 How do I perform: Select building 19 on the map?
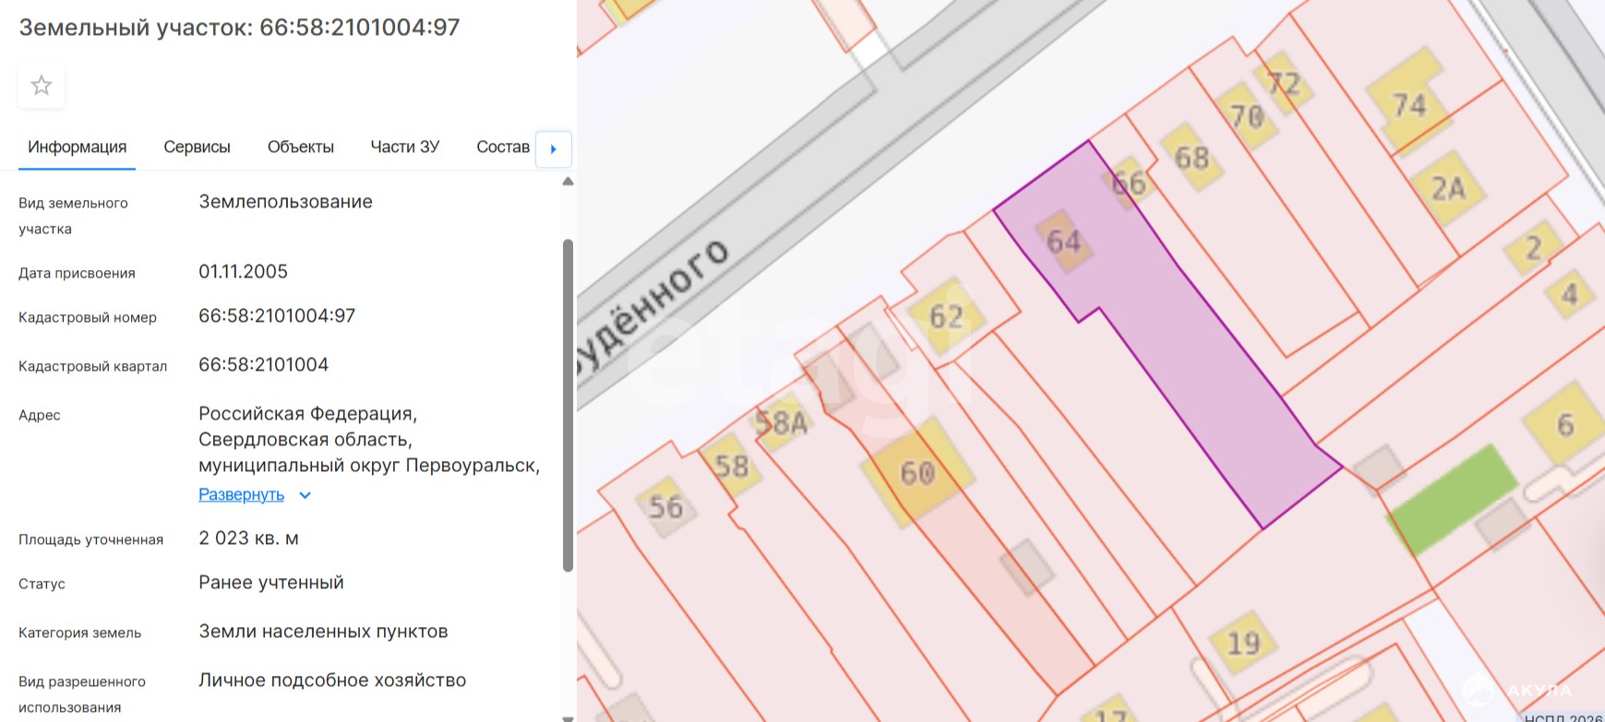click(1243, 642)
